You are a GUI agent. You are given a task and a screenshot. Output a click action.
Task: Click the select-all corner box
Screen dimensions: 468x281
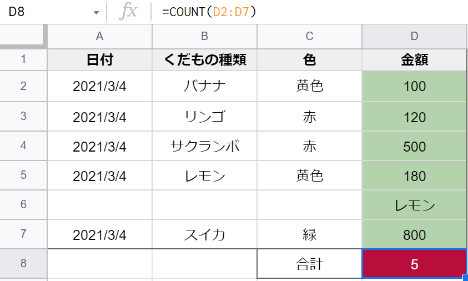pos(23,37)
